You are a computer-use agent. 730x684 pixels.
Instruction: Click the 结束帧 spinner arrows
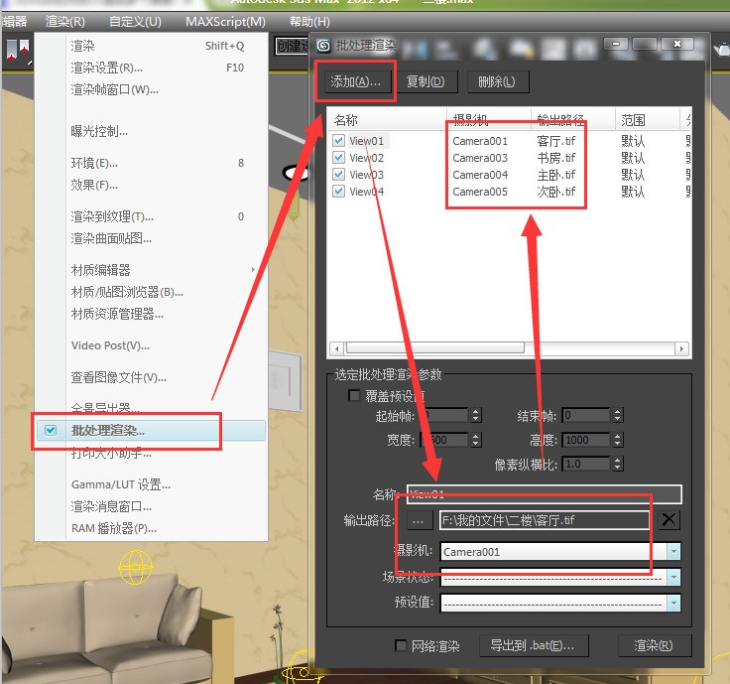tap(617, 415)
